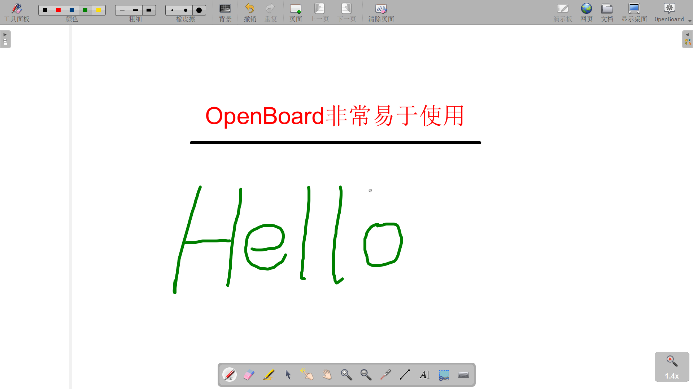Image resolution: width=693 pixels, height=389 pixels.
Task: Switch to 演示板 board mode
Action: click(x=563, y=13)
